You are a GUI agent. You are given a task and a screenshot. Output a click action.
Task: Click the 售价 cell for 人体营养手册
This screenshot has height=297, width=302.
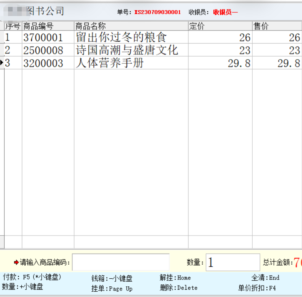tap(278, 63)
